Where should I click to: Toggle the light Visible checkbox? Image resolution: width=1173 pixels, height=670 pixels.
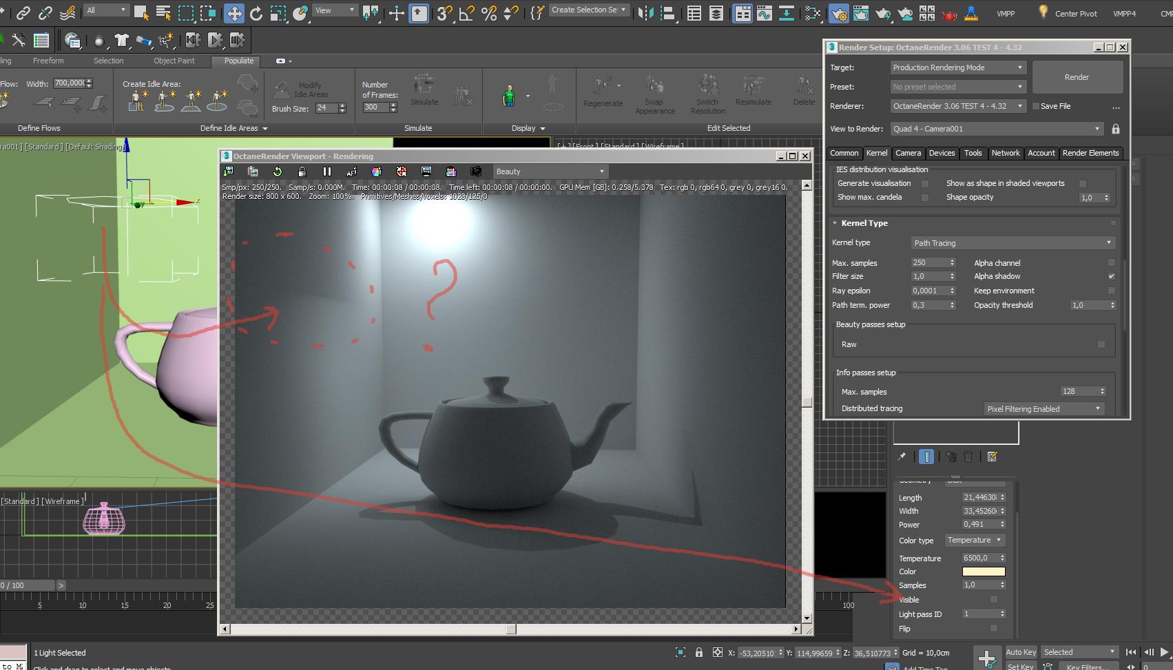(993, 599)
